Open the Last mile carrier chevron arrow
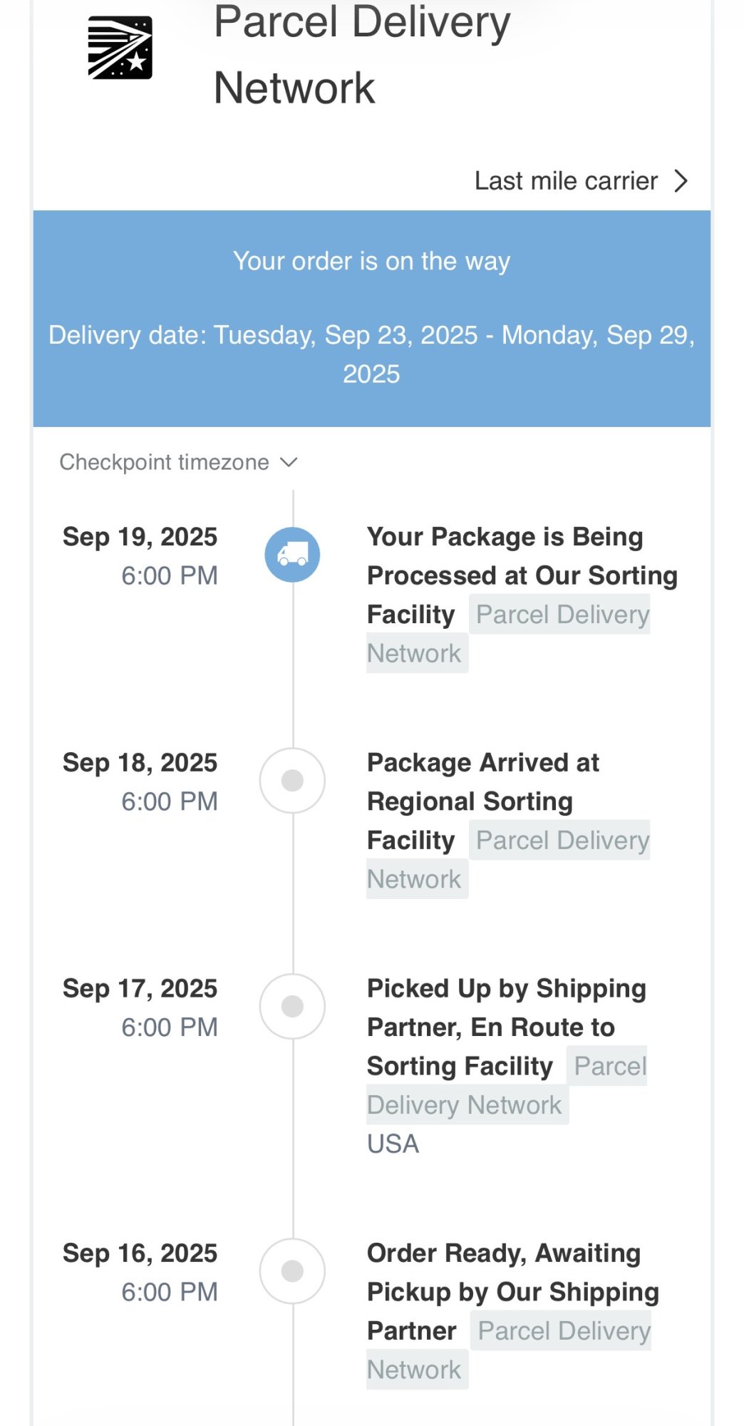 (681, 181)
